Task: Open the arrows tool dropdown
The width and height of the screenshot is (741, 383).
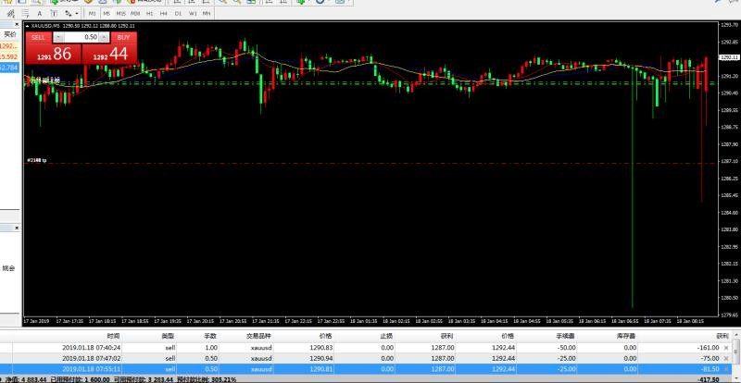Action: click(x=77, y=14)
